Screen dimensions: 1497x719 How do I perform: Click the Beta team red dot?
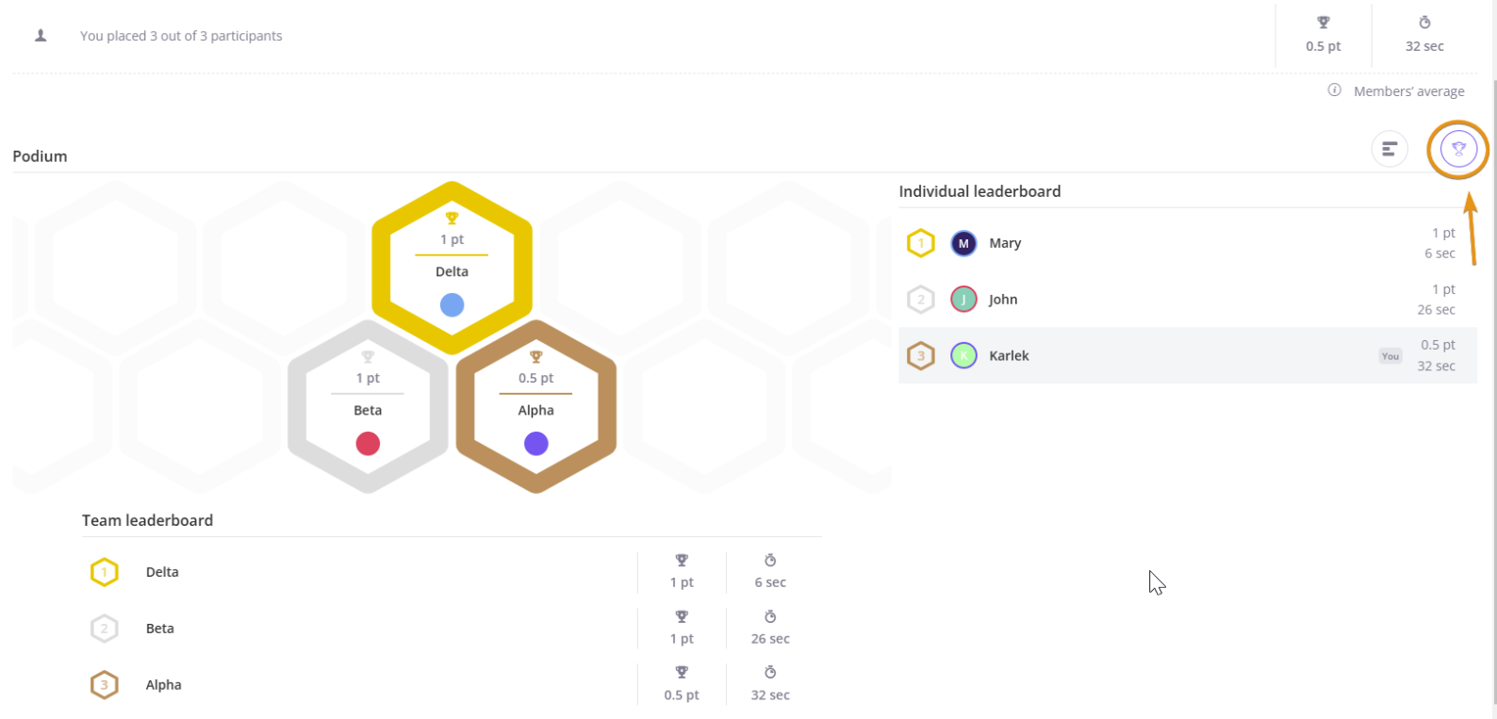click(368, 443)
